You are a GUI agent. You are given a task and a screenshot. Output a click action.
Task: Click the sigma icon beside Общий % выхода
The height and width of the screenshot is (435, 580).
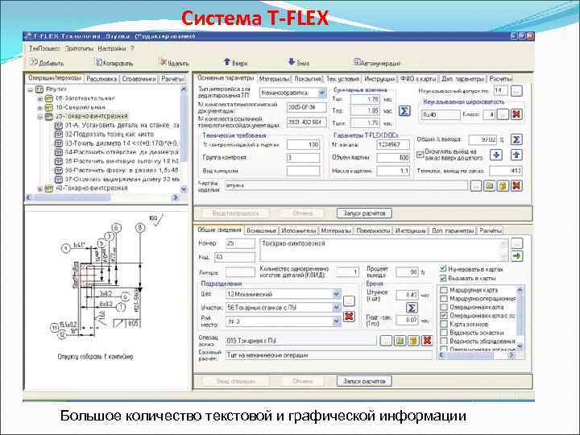pos(516,139)
